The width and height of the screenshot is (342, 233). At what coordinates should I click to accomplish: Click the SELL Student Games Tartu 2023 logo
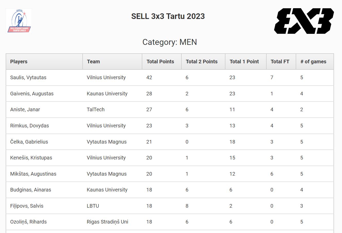19,21
